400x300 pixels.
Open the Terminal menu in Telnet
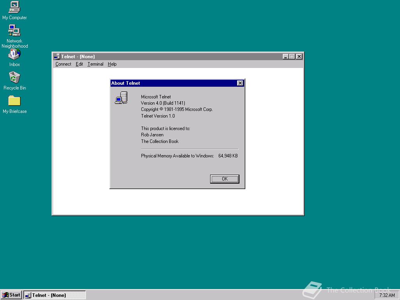point(95,64)
